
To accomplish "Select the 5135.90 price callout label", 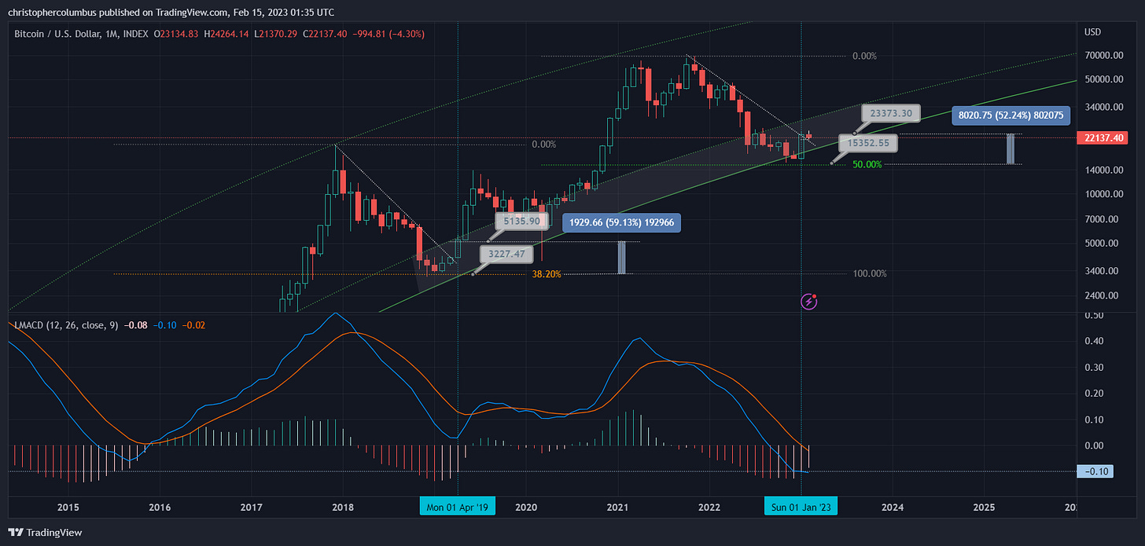I will [x=523, y=222].
